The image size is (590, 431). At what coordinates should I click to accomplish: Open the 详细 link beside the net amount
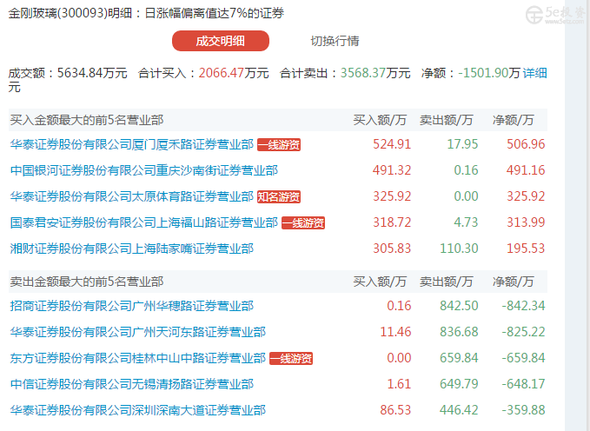[534, 73]
